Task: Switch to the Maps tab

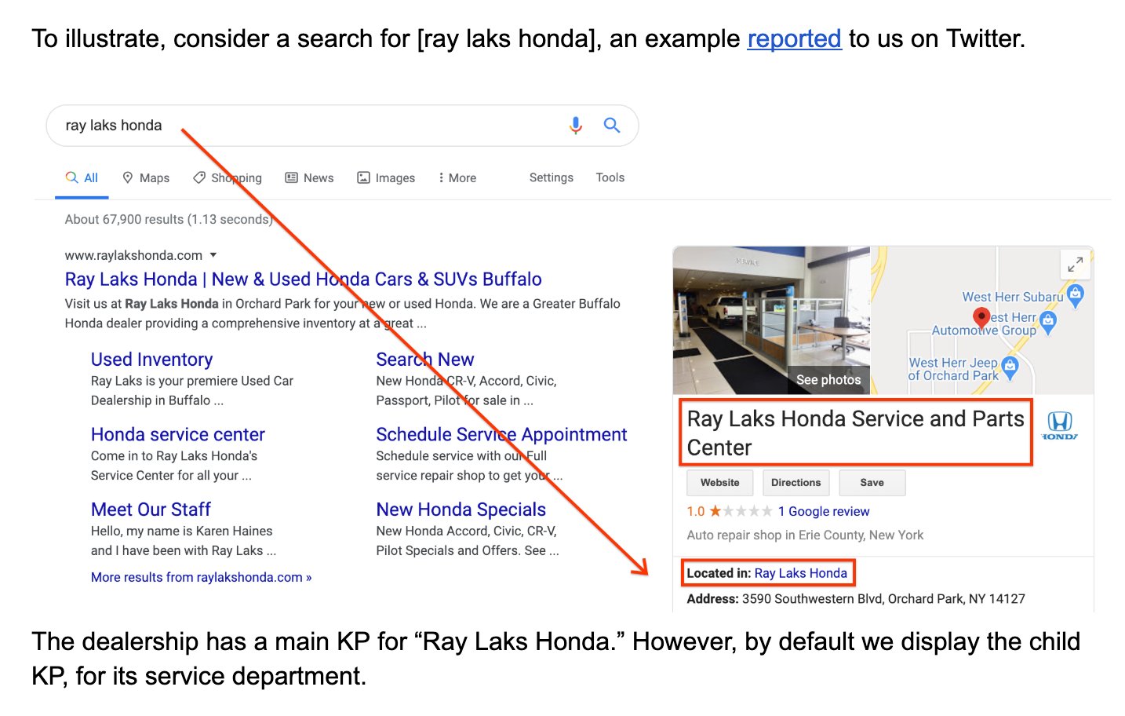Action: (x=146, y=178)
